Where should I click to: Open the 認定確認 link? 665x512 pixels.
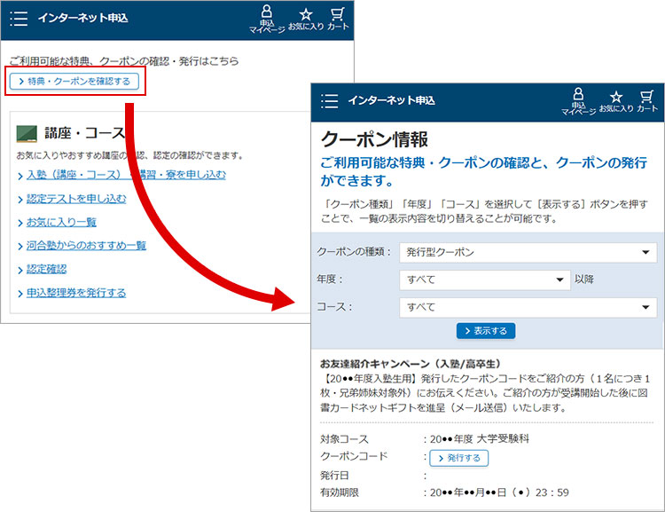coord(47,269)
